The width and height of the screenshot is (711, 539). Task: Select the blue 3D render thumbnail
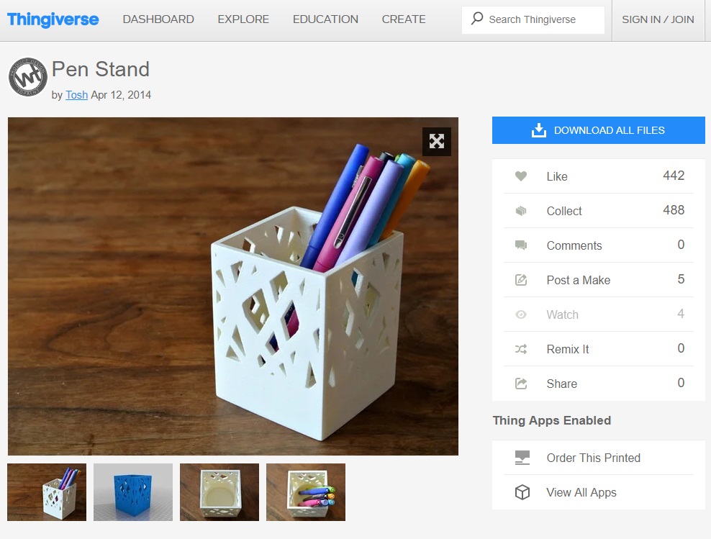coord(133,492)
